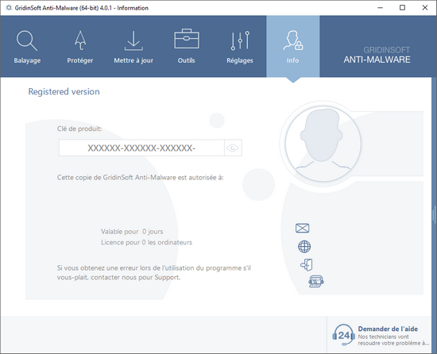This screenshot has height=354, width=437.
Task: Open the Outils toolbox icon
Action: point(187,39)
